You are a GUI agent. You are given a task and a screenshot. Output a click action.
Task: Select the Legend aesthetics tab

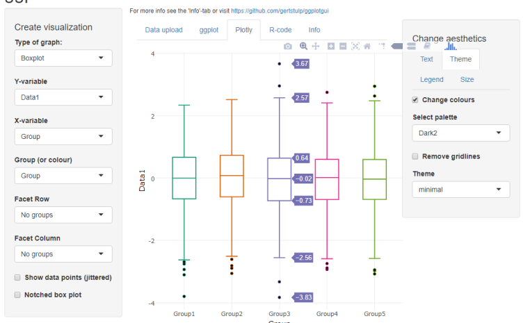(431, 80)
